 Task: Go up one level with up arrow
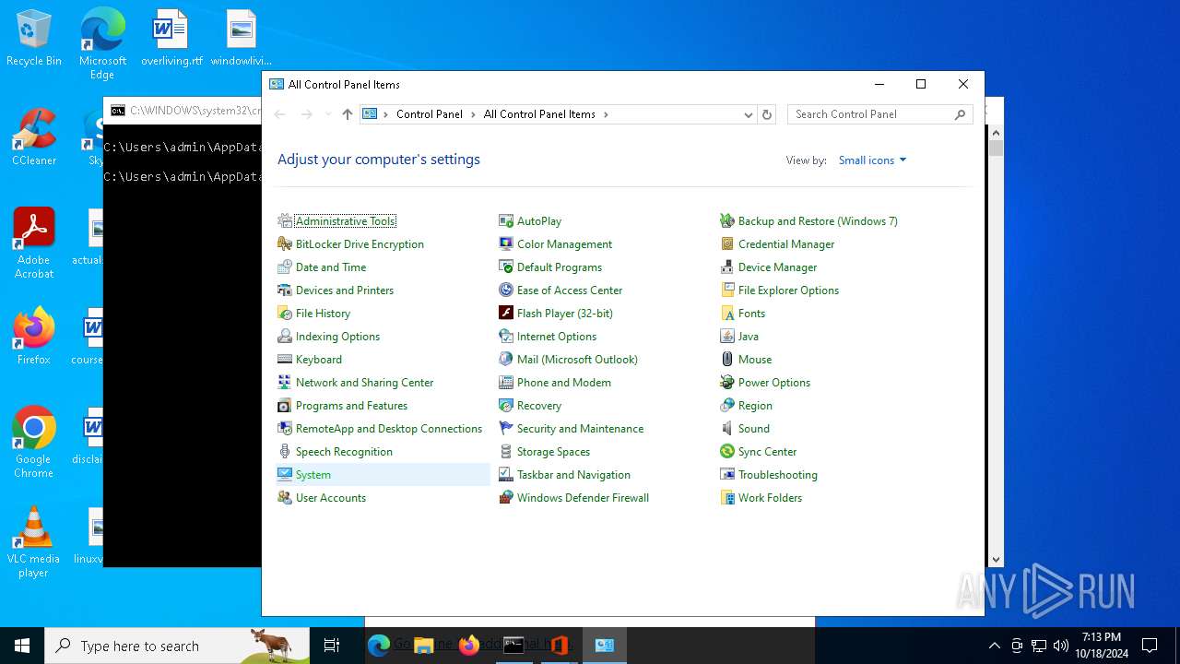click(348, 114)
